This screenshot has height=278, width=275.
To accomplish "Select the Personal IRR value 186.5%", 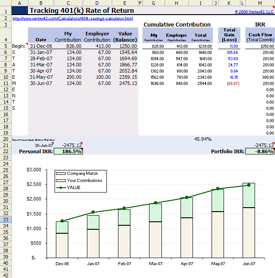I will click(x=68, y=151).
